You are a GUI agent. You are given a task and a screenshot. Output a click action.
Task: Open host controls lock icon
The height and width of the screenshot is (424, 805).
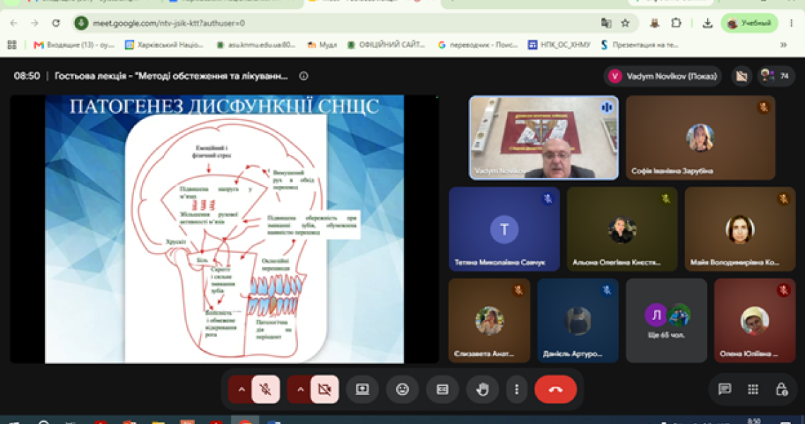pos(782,389)
